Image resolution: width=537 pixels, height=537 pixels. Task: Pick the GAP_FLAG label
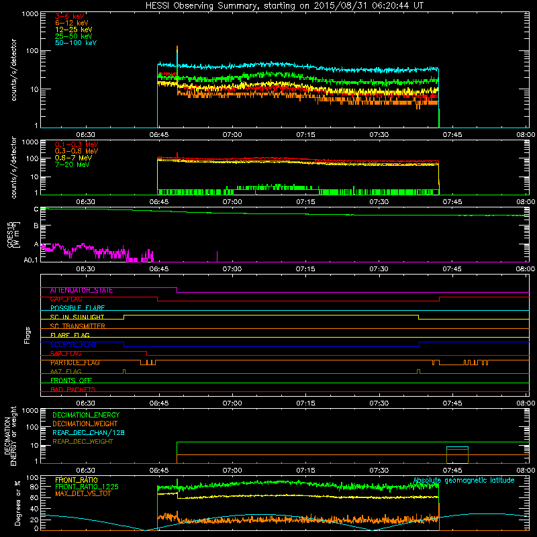(66, 299)
